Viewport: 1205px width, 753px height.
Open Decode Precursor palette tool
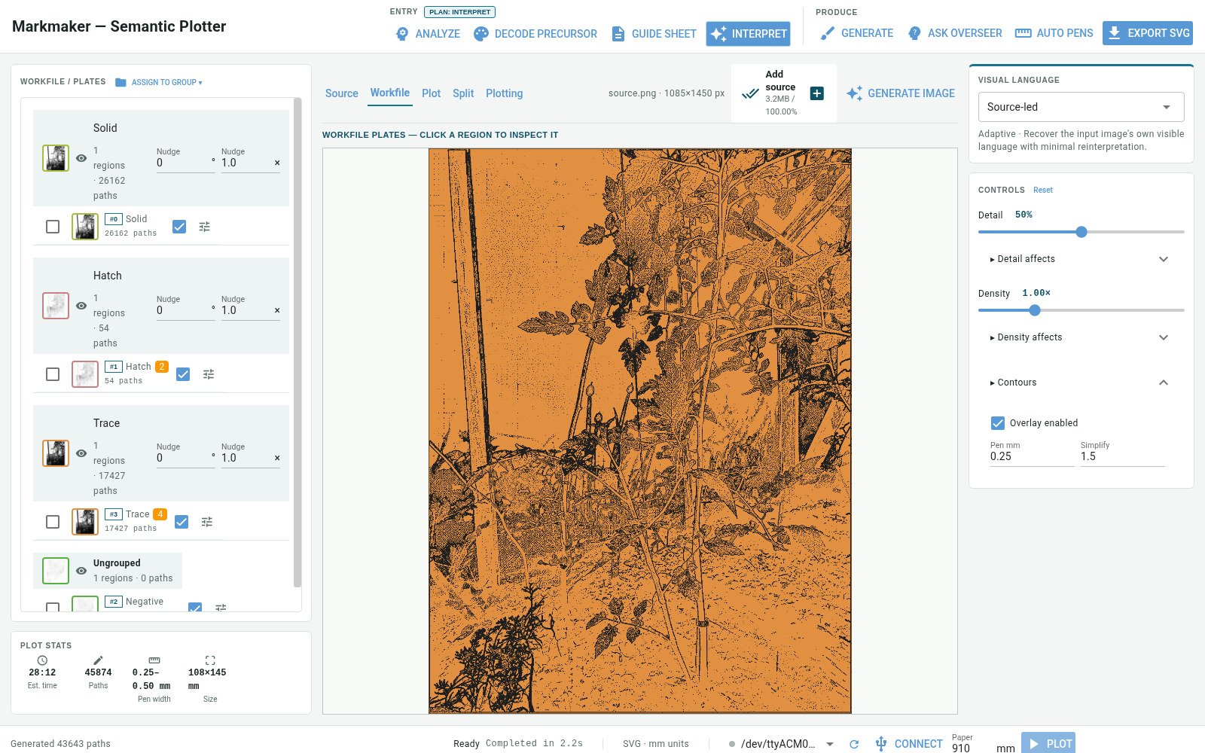click(535, 34)
